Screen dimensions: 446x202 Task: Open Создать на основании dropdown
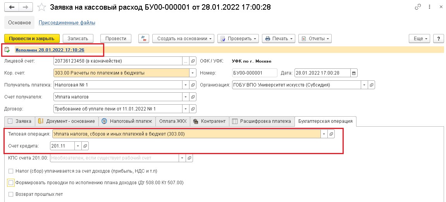(183, 39)
